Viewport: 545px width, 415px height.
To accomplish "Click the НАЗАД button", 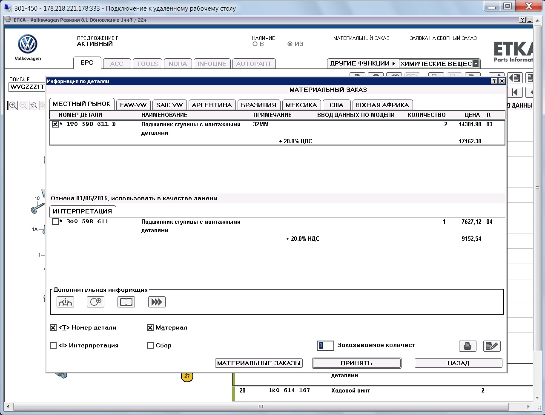I will 459,363.
